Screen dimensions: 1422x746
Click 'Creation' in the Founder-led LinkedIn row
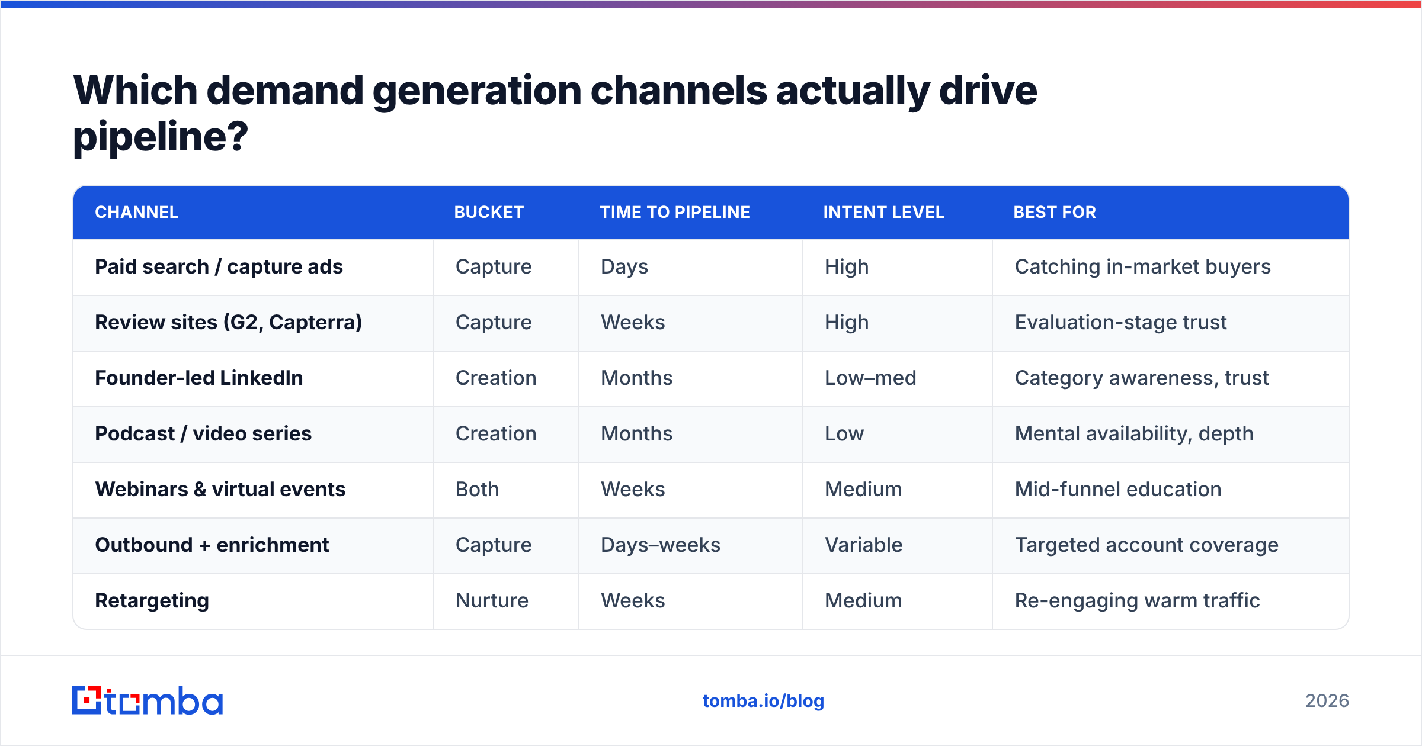click(496, 378)
